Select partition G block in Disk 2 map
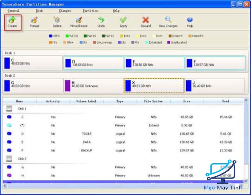 click(x=33, y=85)
